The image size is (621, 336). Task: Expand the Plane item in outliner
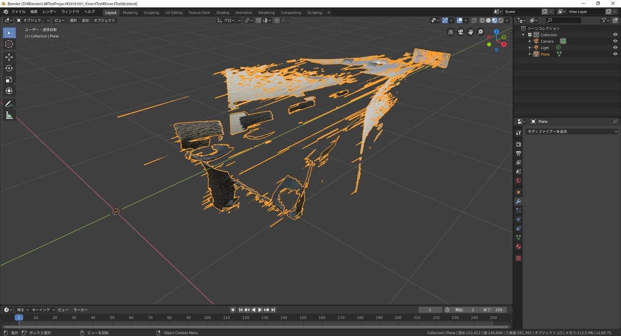point(529,54)
